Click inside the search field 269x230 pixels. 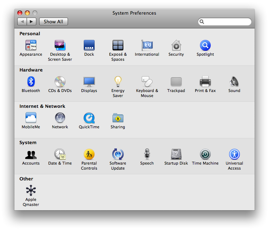[225, 22]
